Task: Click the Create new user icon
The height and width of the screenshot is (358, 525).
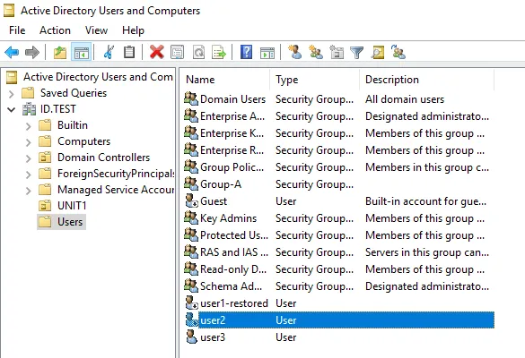Action: click(294, 52)
